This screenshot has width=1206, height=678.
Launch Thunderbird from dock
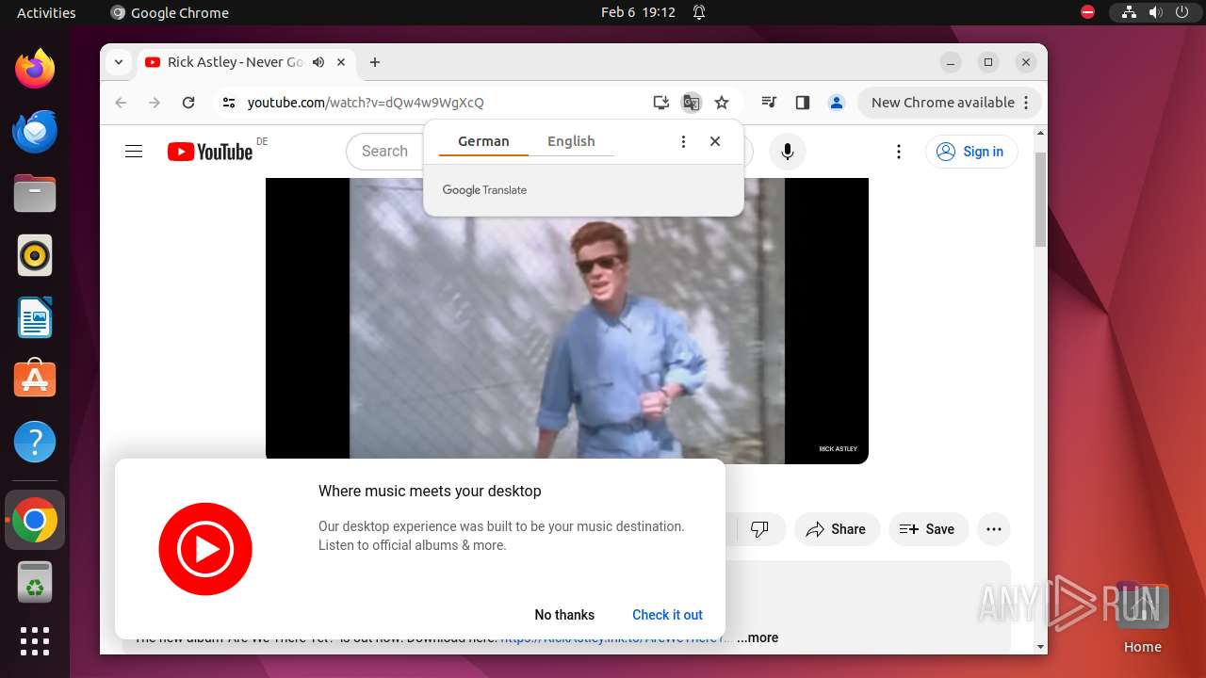[x=35, y=131]
